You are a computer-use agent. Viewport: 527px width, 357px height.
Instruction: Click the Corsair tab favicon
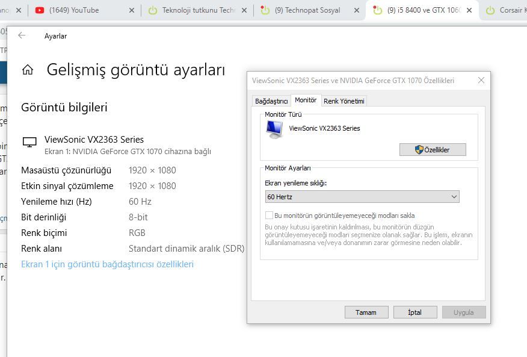(x=490, y=10)
